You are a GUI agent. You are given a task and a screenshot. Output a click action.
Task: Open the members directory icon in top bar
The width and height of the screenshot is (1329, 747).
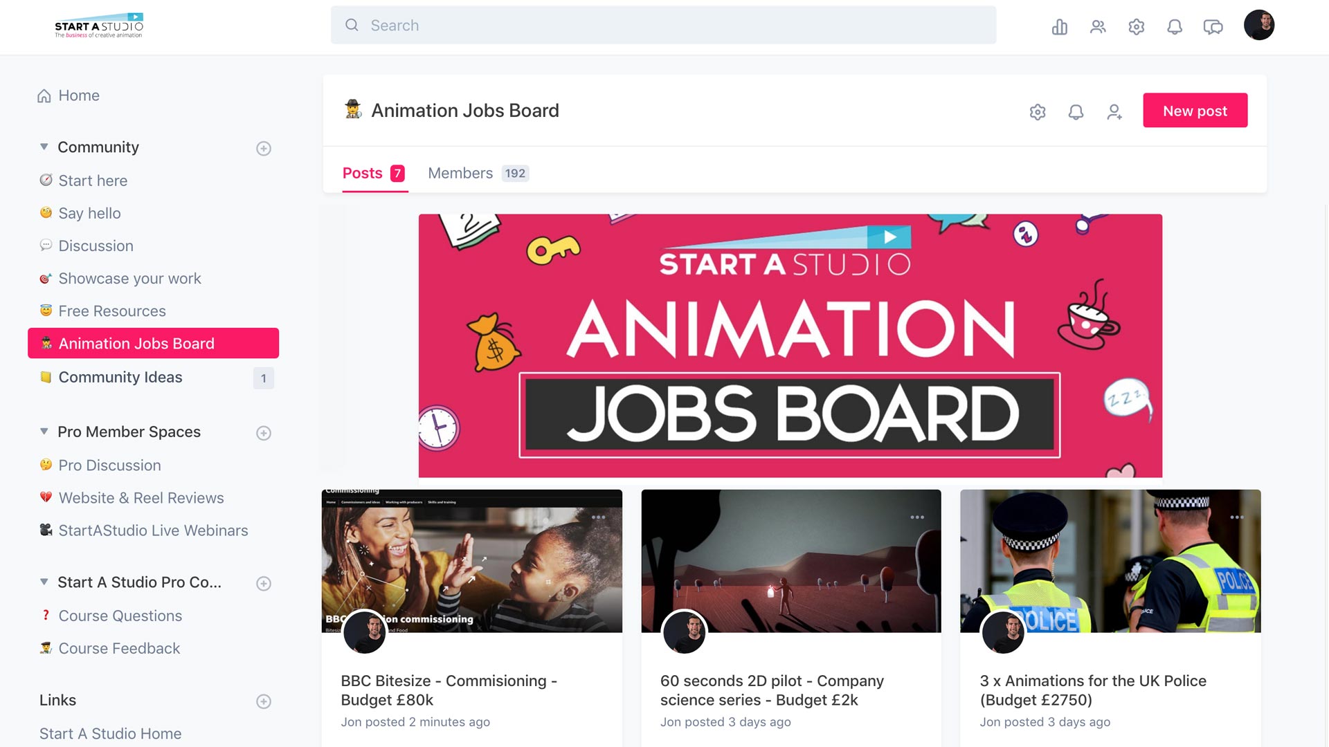(1098, 26)
